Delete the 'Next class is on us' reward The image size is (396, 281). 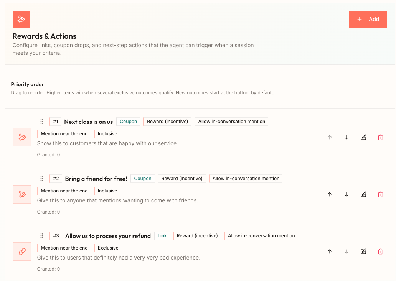(380, 137)
